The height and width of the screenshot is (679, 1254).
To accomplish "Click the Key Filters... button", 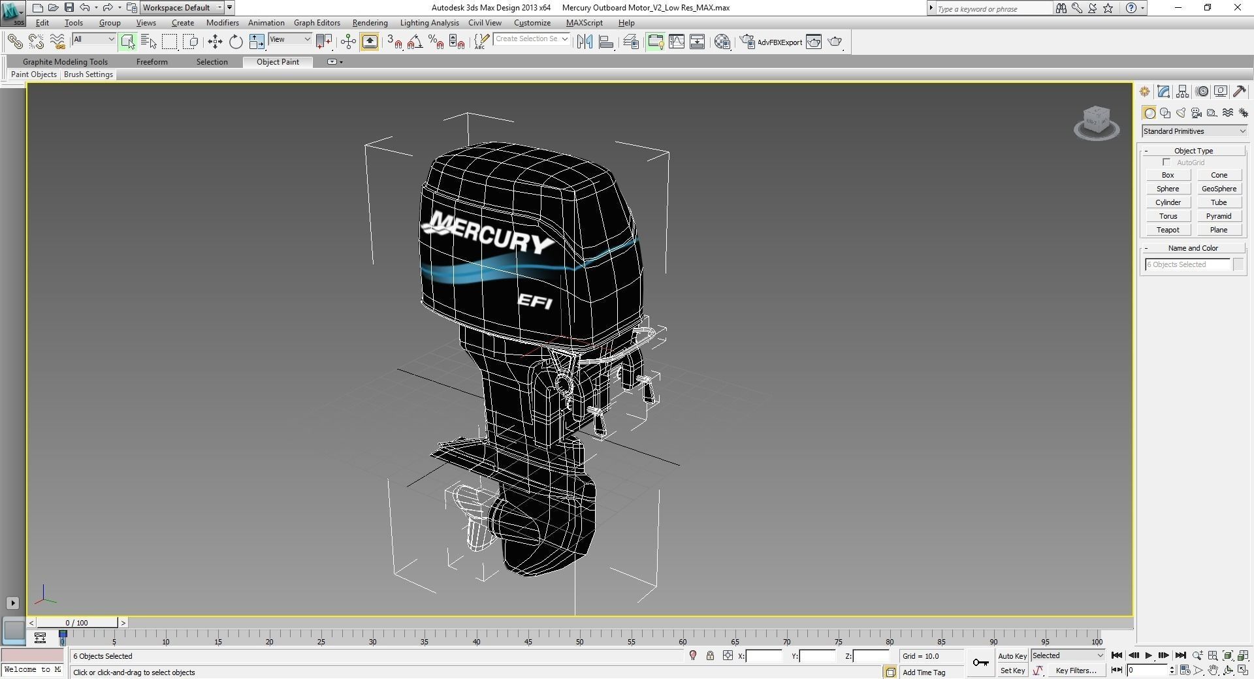I will tap(1076, 671).
